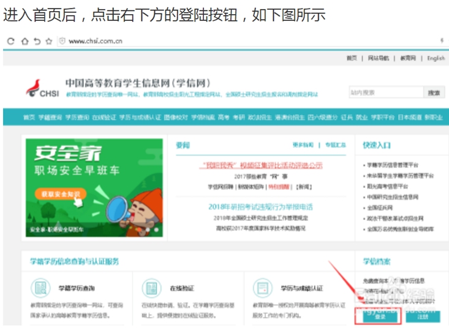Open 2018年研招考试违规行为举报电话 headline

coord(260,207)
